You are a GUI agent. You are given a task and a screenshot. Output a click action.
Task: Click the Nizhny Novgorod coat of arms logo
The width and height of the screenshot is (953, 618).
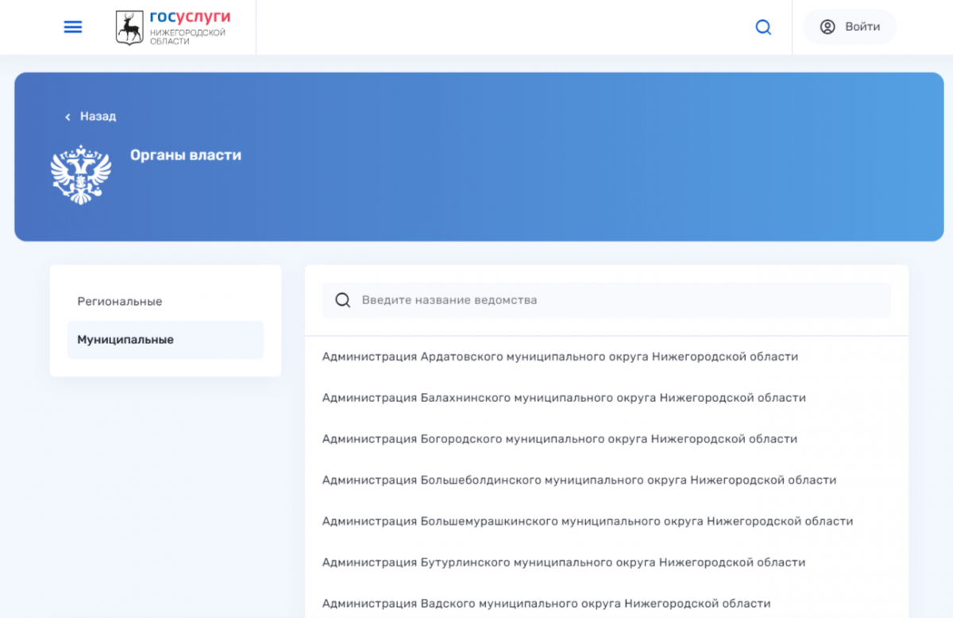(x=129, y=27)
